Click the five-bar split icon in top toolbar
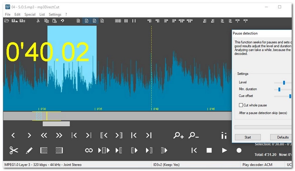Screen dimensions: 295x171 pos(118,21)
